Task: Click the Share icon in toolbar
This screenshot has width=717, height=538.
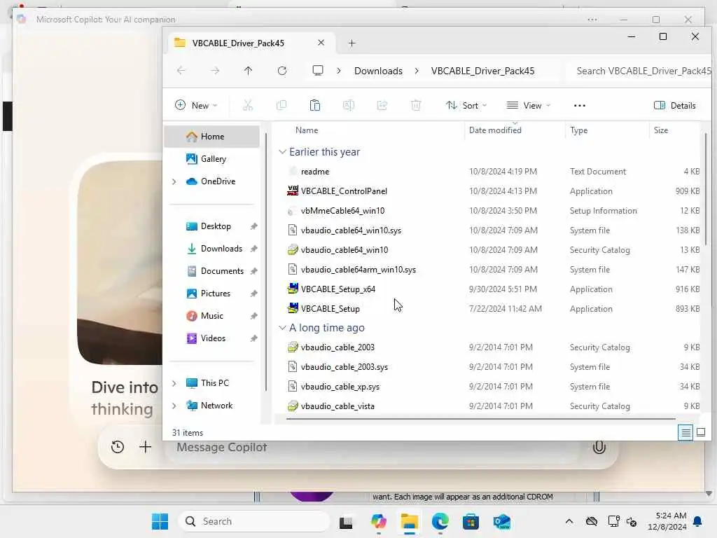Action: 382,106
